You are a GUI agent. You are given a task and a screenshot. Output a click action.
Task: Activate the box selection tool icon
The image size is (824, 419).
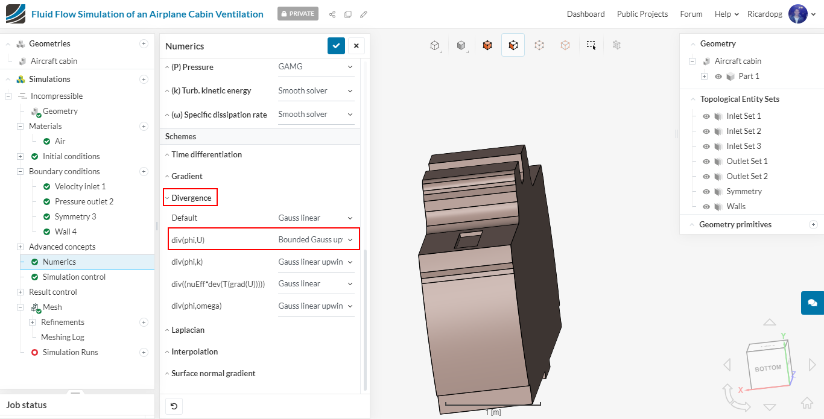point(591,45)
